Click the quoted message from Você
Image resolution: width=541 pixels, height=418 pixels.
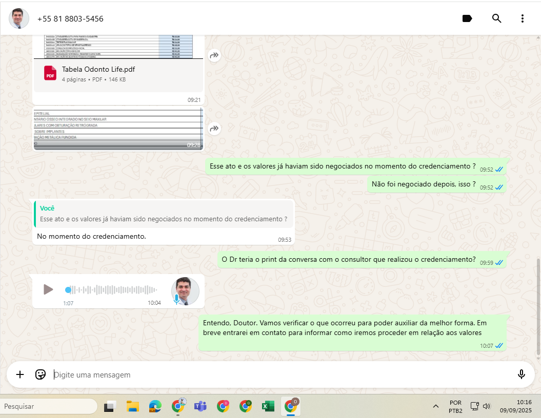pyautogui.click(x=164, y=214)
